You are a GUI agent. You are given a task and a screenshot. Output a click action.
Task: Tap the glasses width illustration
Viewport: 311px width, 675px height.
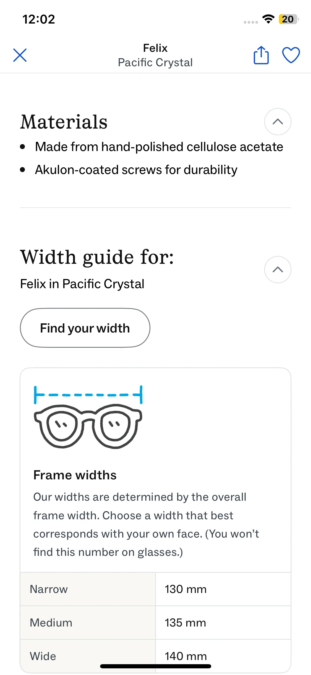click(x=88, y=417)
